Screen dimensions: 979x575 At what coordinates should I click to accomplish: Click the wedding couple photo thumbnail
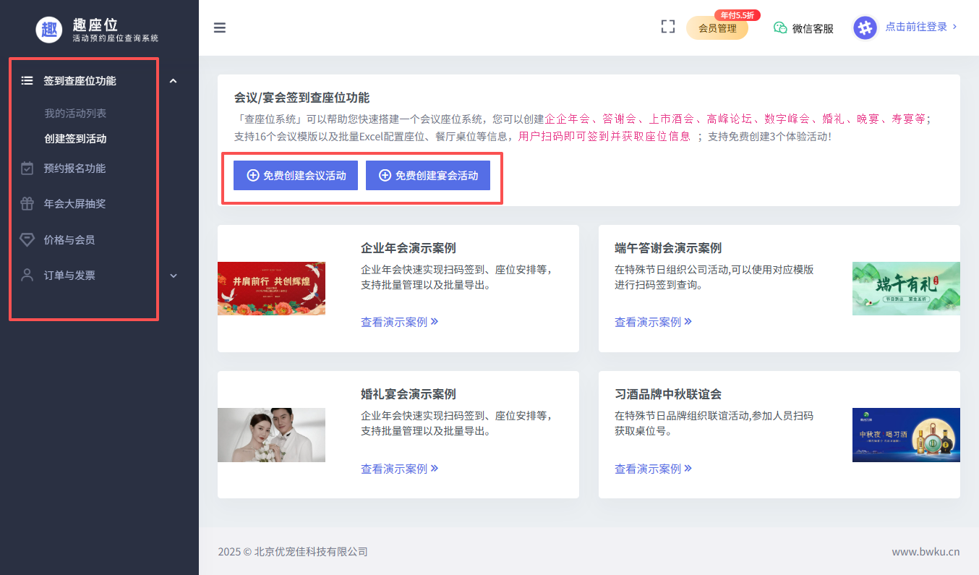pyautogui.click(x=271, y=435)
